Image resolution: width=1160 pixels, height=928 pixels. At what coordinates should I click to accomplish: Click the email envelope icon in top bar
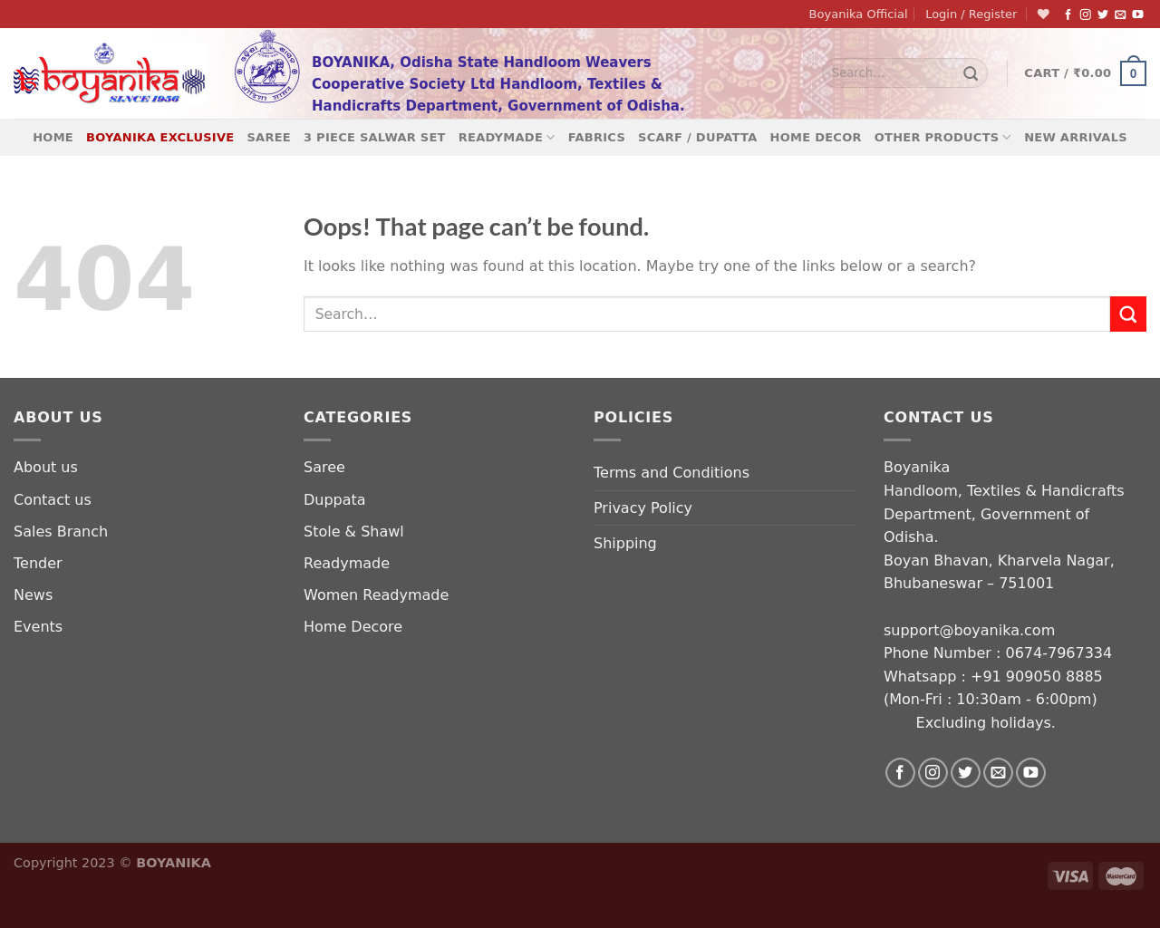[x=1120, y=14]
